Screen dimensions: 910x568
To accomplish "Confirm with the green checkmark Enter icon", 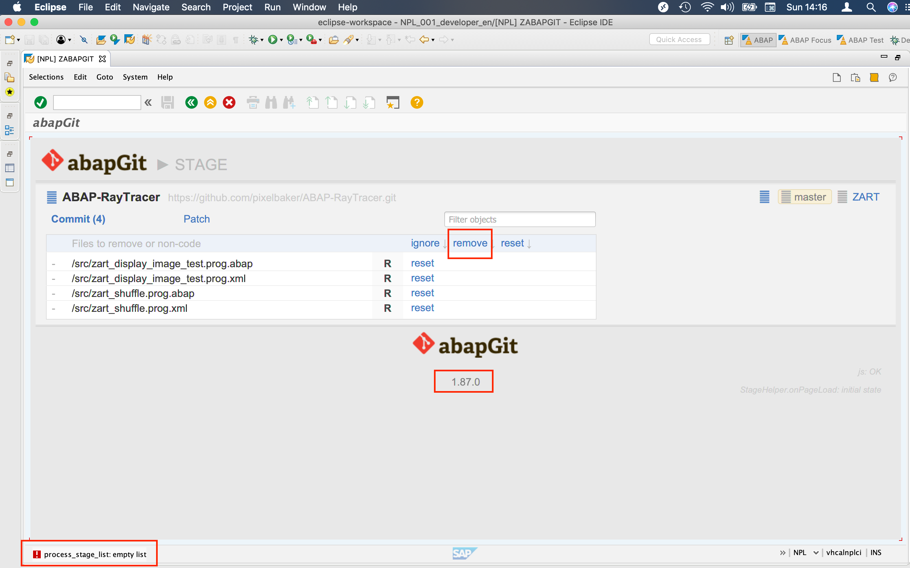I will coord(40,102).
